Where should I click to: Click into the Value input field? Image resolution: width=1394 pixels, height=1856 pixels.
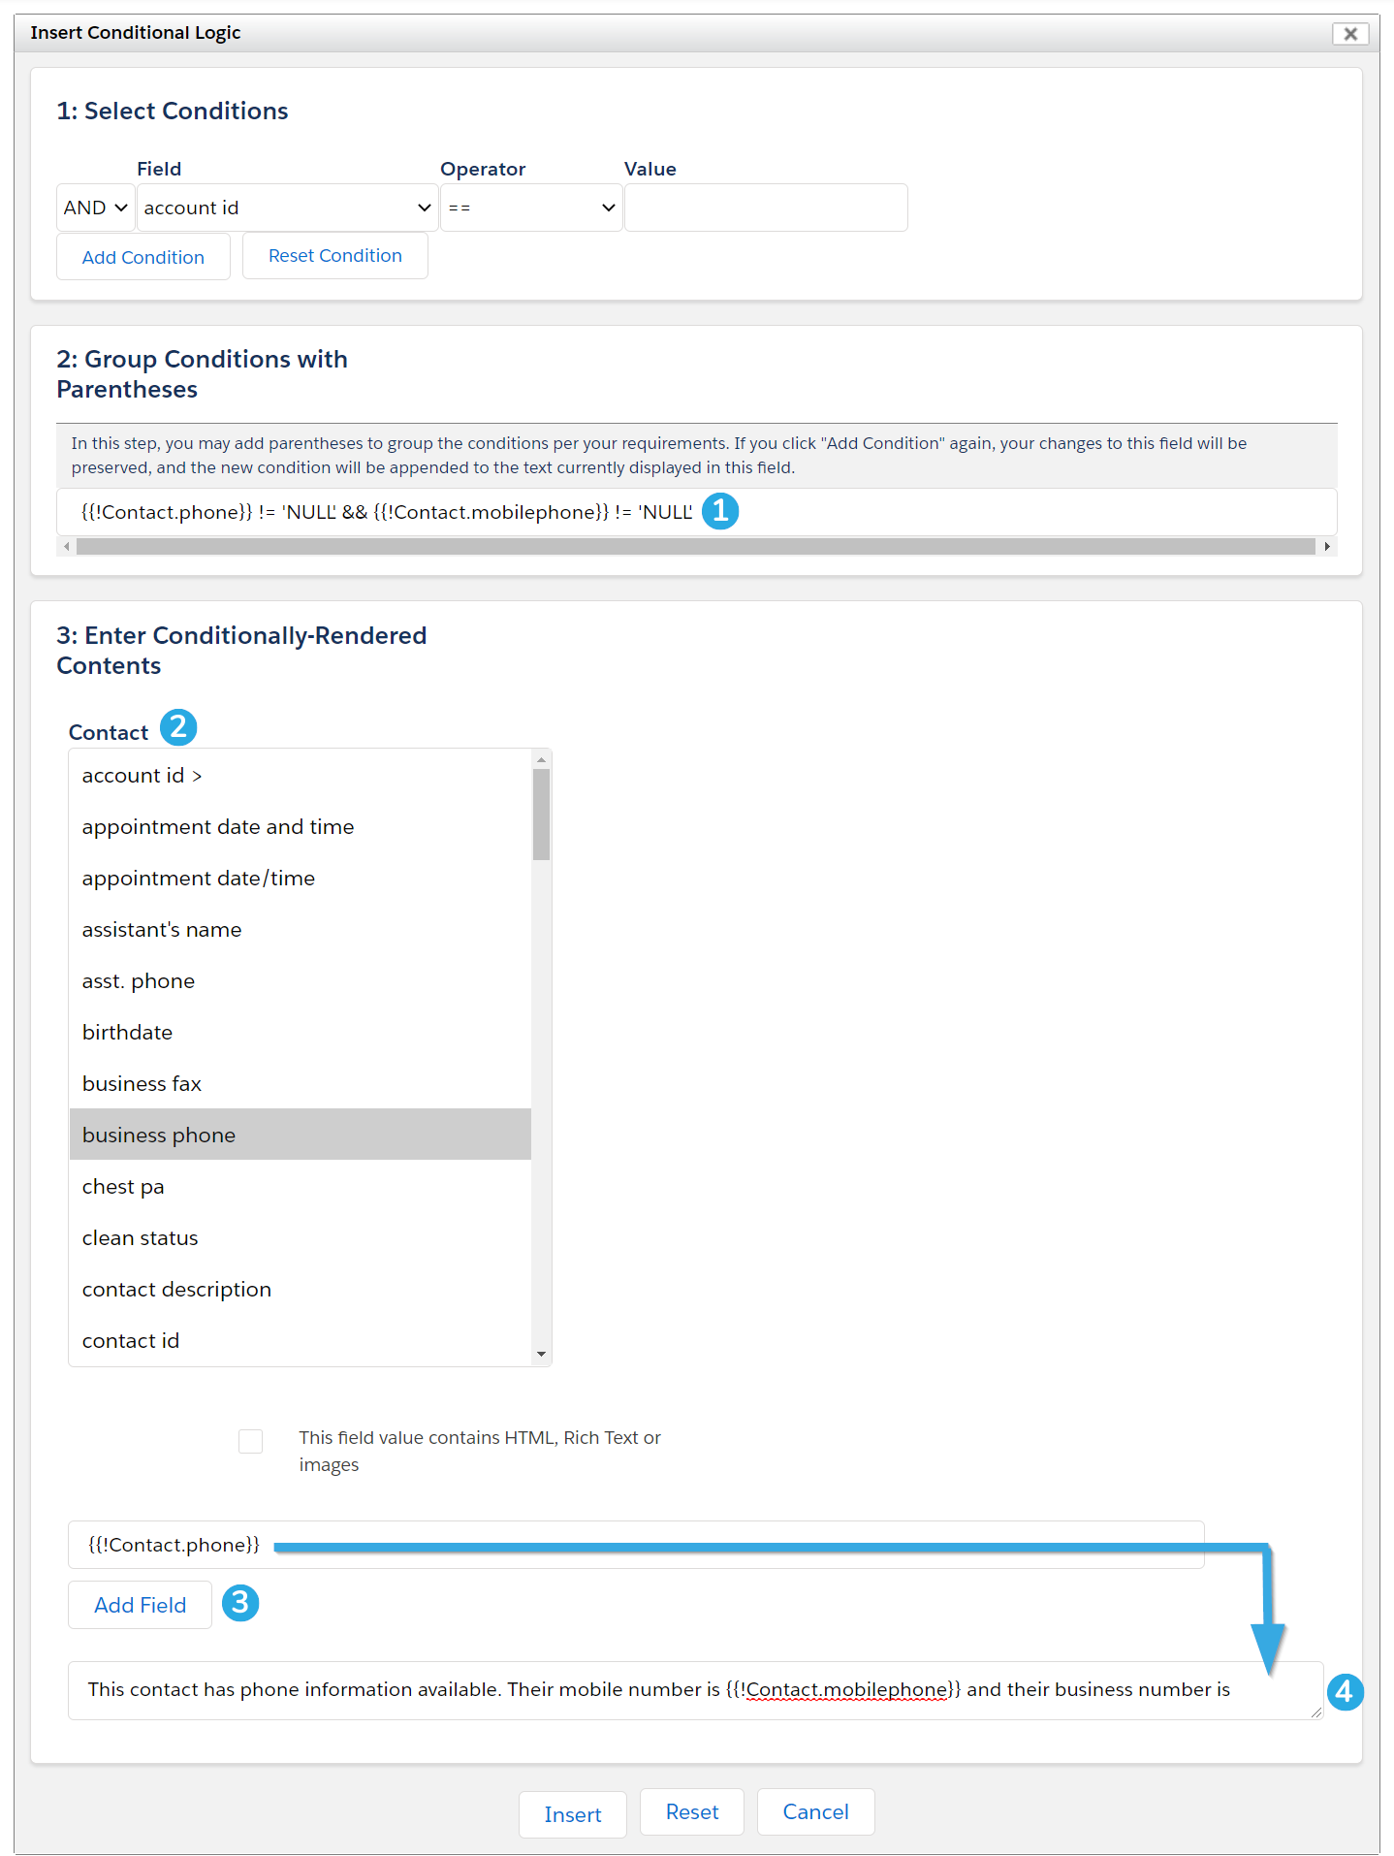(766, 208)
